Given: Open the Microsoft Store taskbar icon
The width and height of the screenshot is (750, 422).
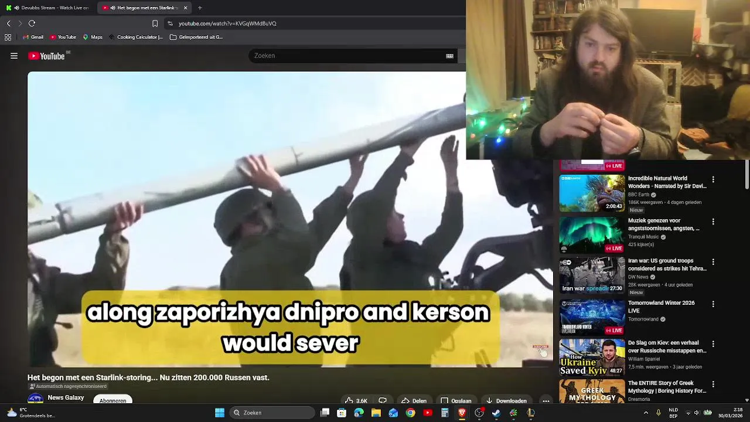Looking at the screenshot, I should click(342, 413).
